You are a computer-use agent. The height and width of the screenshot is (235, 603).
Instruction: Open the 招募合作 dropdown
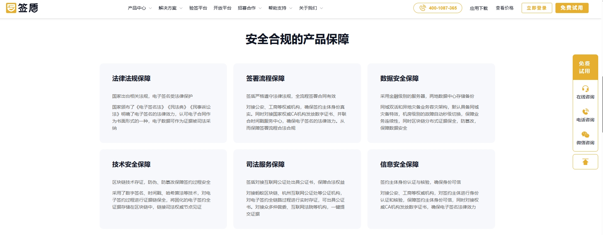tap(250, 8)
